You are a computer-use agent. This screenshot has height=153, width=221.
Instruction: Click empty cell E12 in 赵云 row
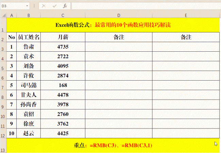(186, 133)
